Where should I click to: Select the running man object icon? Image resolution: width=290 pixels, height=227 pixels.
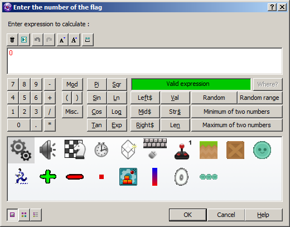pyautogui.click(x=21, y=176)
